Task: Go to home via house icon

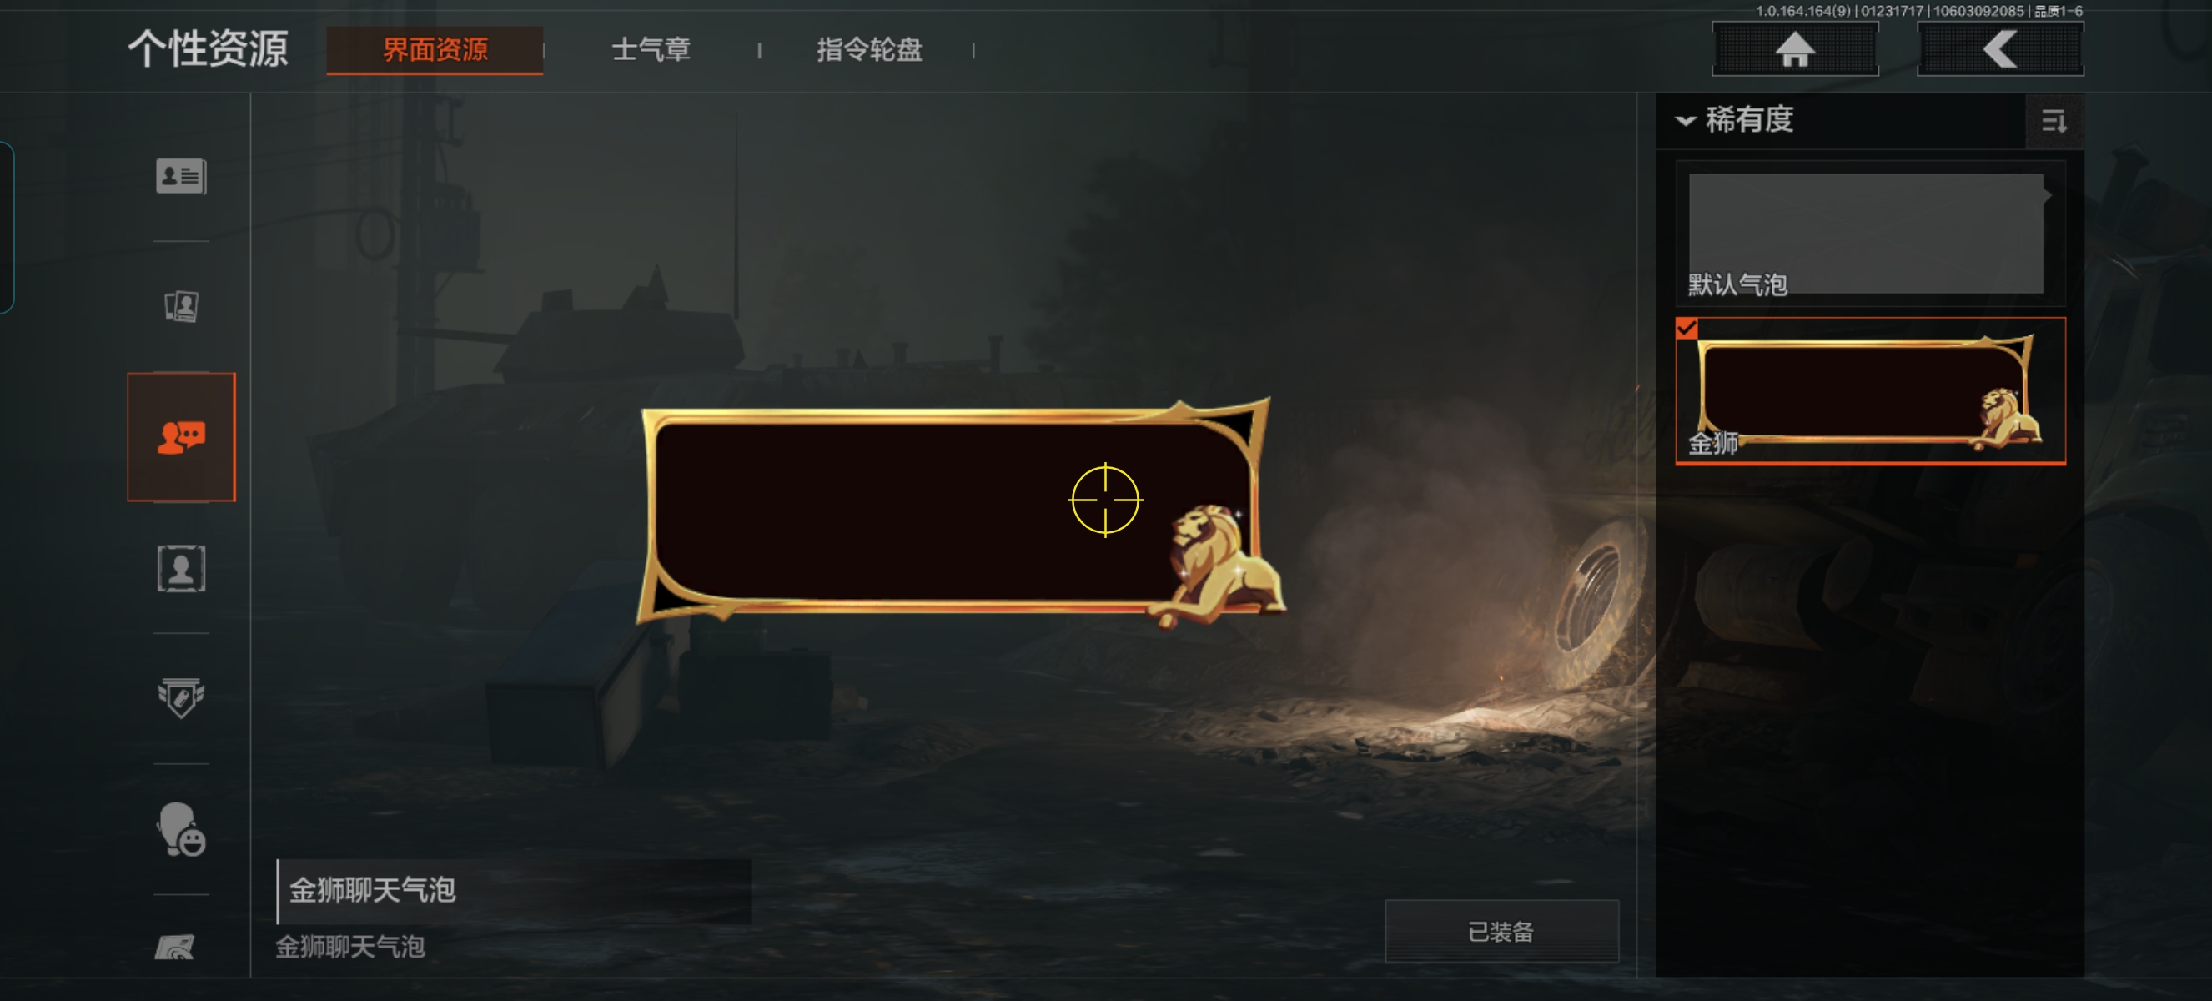Action: (x=1796, y=49)
